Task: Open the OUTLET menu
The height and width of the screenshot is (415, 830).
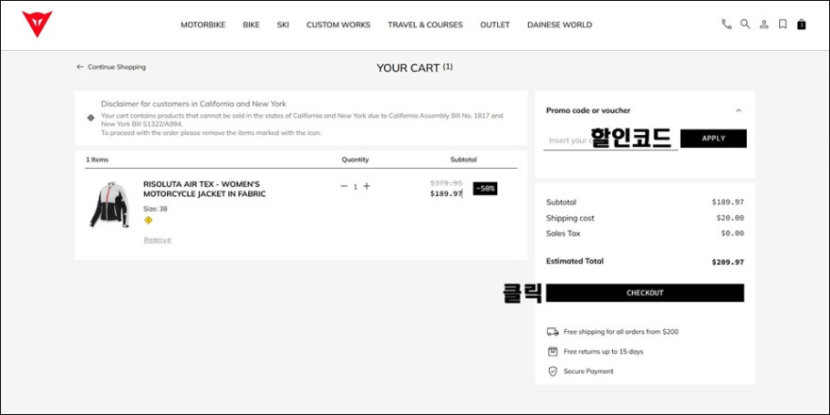Action: [495, 25]
